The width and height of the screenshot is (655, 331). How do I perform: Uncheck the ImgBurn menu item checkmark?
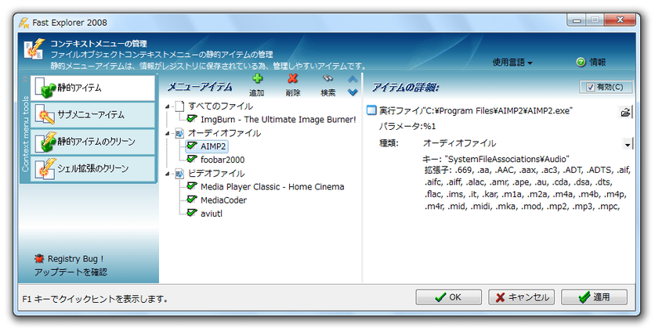(192, 119)
